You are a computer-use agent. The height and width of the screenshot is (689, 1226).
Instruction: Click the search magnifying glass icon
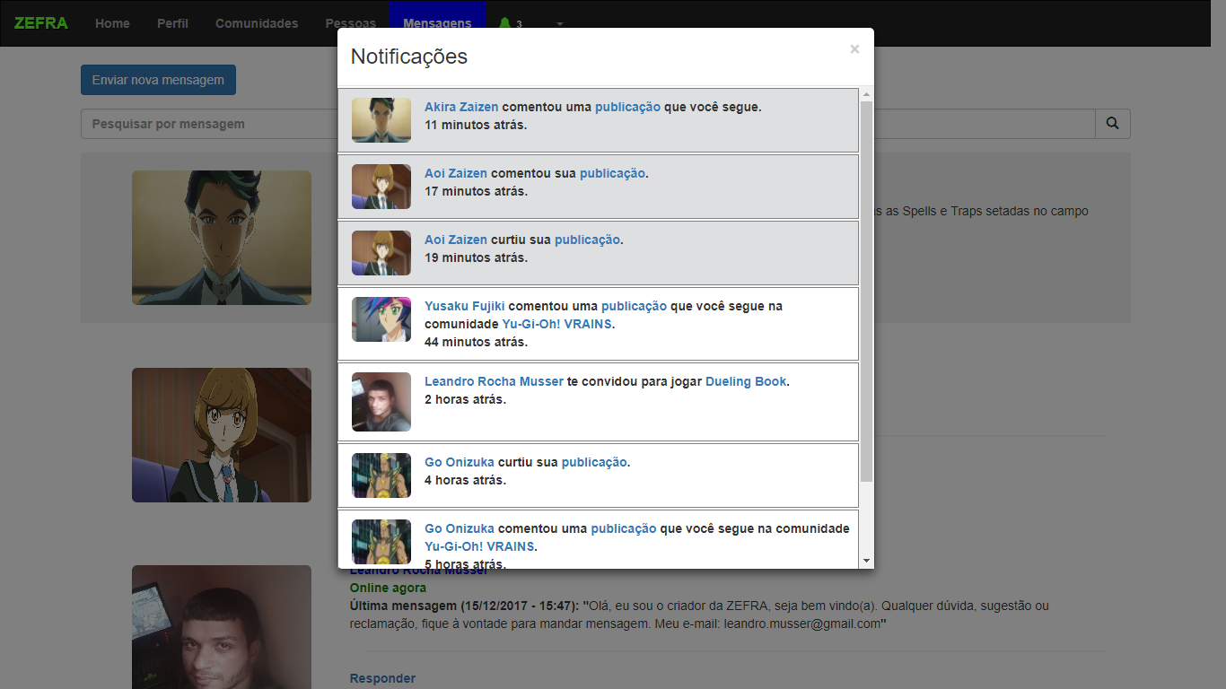[1113, 124]
